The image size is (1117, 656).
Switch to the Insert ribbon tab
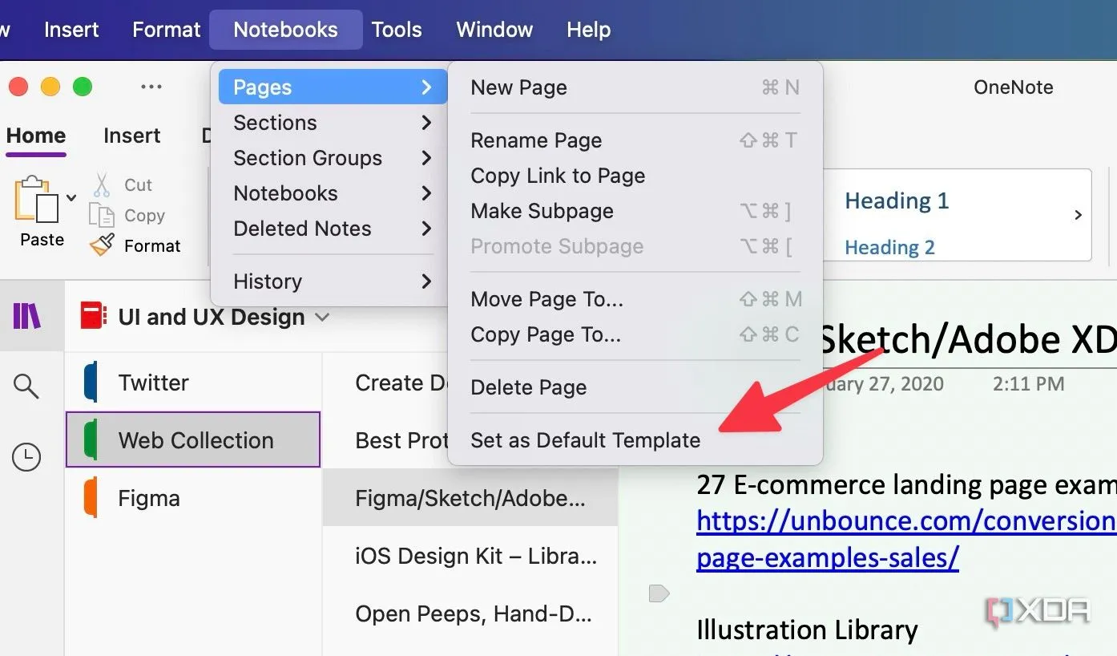(131, 136)
